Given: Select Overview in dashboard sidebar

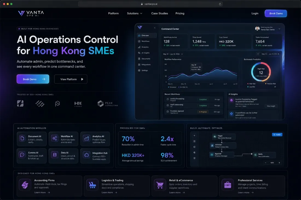Looking at the screenshot, I should 147,35.
